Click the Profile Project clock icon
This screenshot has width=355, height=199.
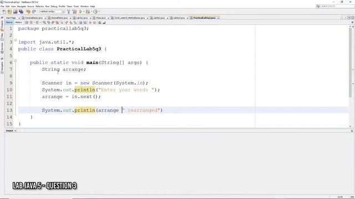pyautogui.click(x=95, y=12)
